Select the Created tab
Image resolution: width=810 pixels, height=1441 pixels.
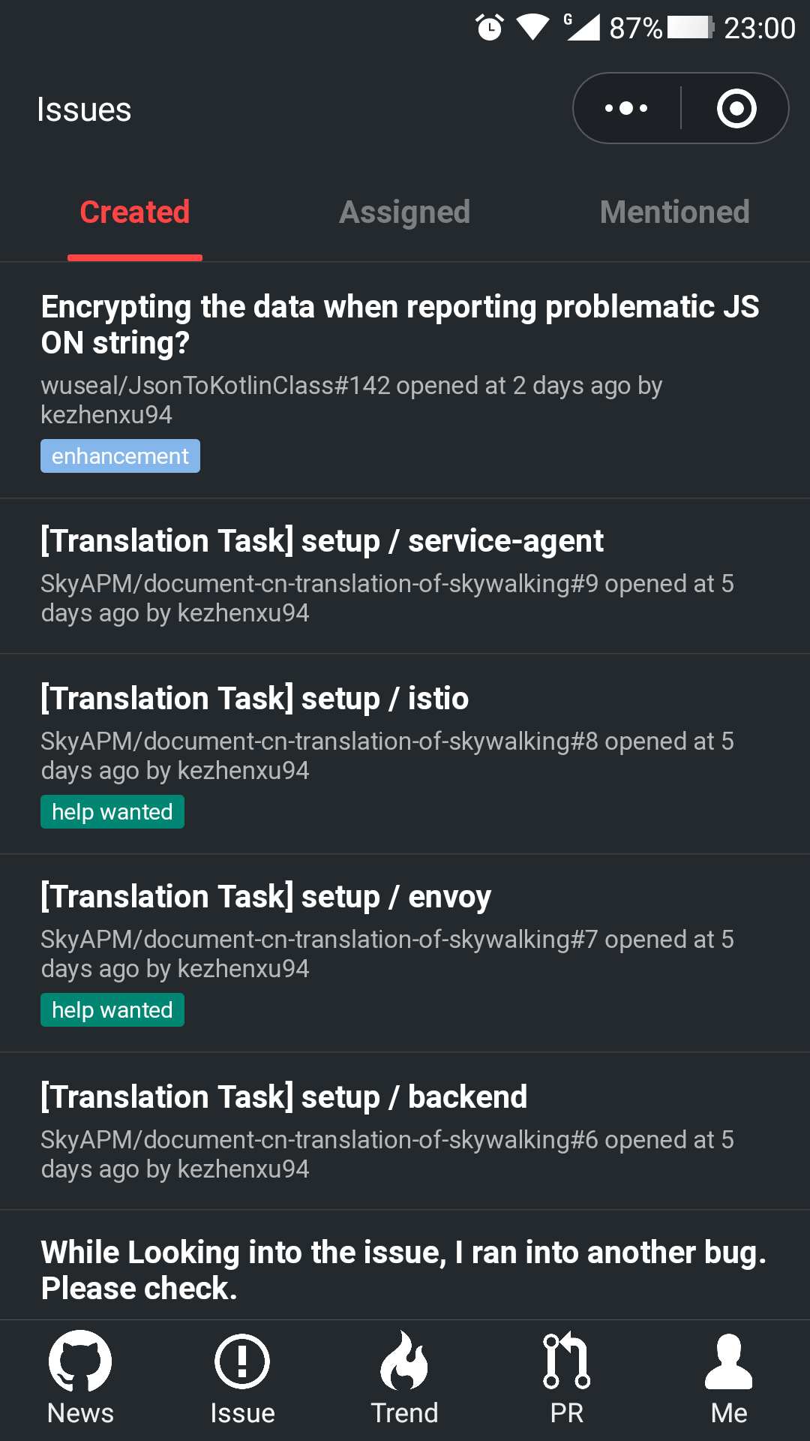135,212
